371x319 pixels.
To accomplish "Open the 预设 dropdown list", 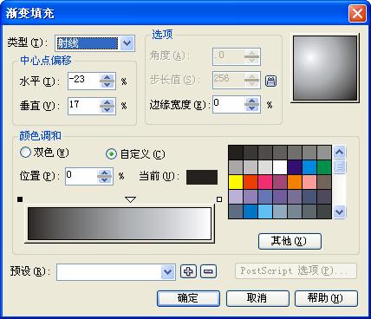I will tap(168, 271).
